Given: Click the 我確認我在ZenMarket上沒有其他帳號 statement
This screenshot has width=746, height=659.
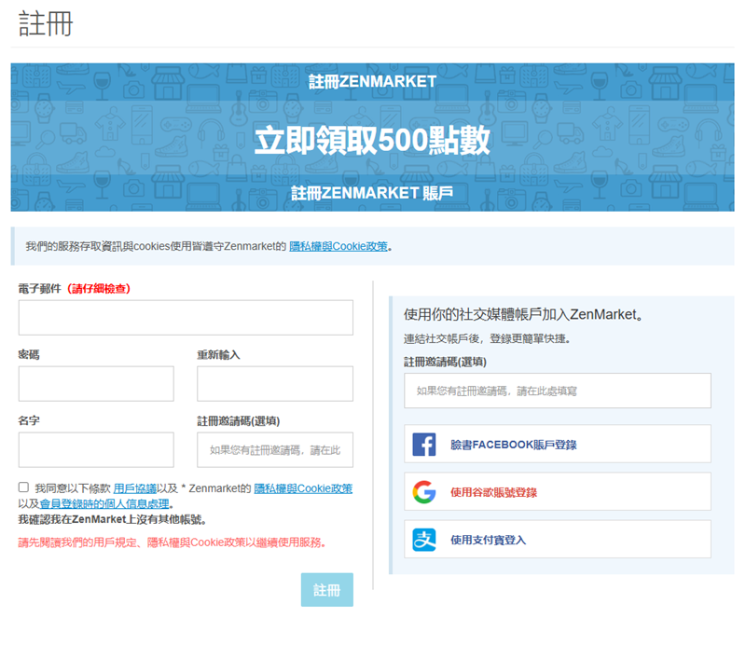Looking at the screenshot, I should point(112,519).
